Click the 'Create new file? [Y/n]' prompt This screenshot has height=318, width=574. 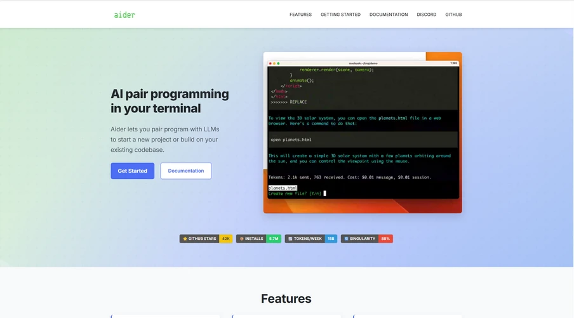295,194
